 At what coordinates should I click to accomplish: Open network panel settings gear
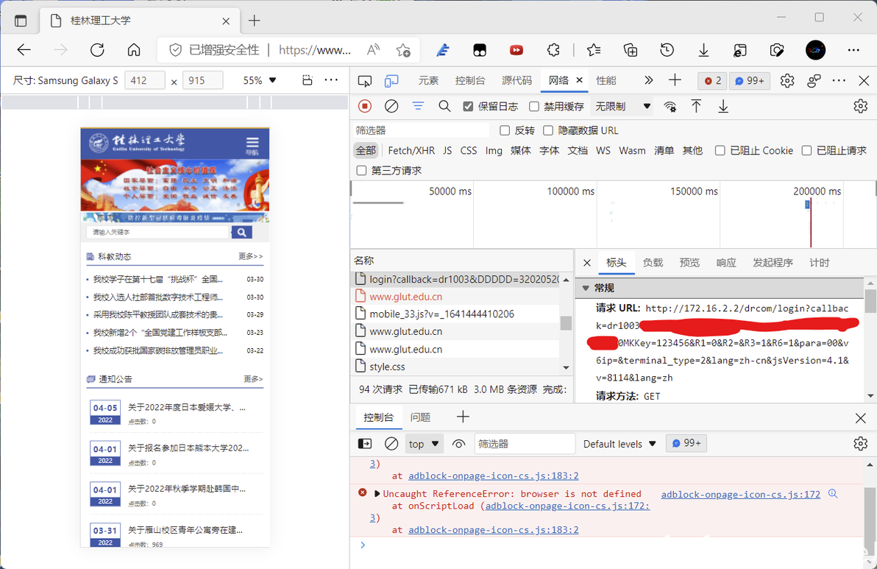[860, 106]
